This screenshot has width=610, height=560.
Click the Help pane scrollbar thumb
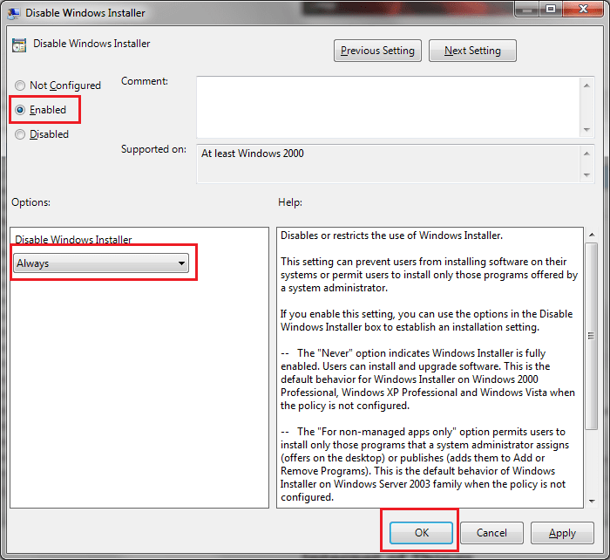coord(592,336)
